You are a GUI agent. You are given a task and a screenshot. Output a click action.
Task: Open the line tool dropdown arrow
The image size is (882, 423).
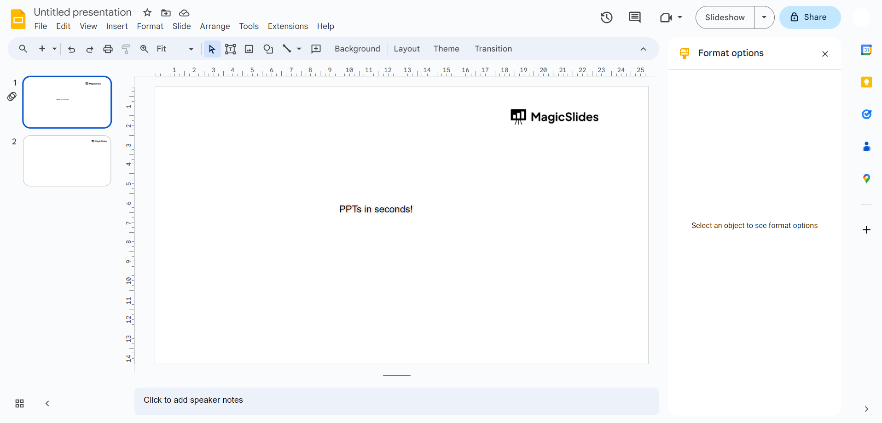(299, 49)
